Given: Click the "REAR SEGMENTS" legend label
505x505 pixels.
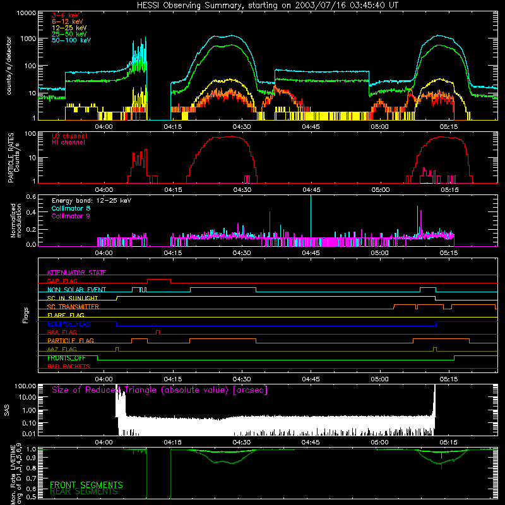Looking at the screenshot, I should point(84,492).
